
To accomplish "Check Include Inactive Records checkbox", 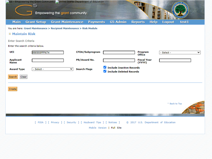I will click(105, 67).
